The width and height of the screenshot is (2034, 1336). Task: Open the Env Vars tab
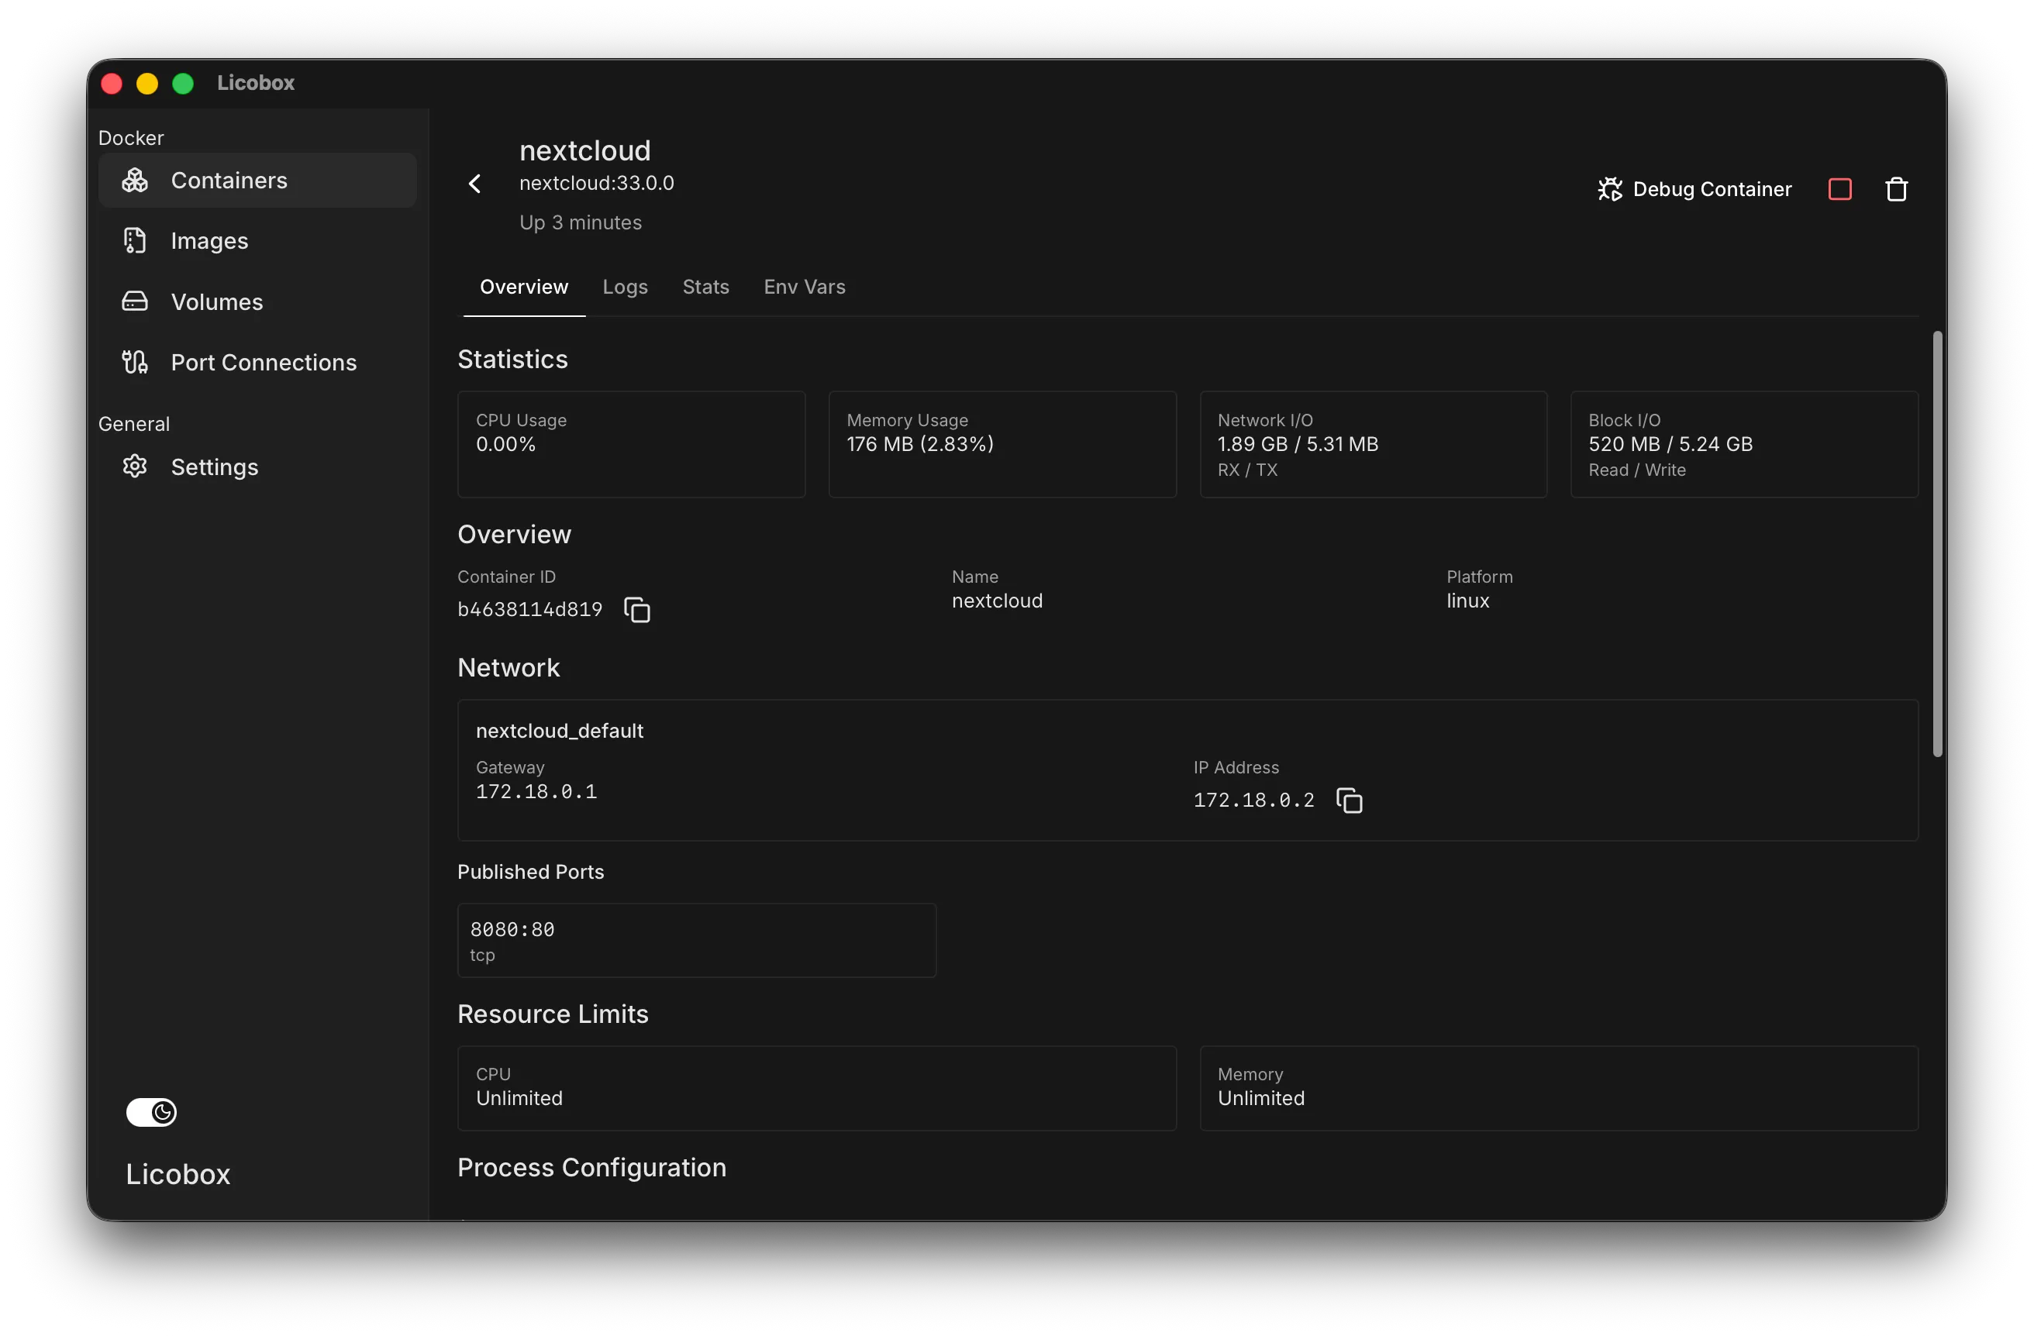804,287
